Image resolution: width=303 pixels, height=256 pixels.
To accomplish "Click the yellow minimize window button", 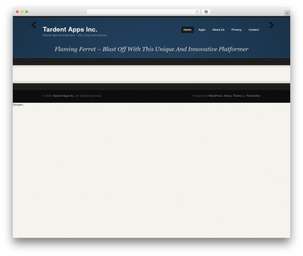I will tap(22, 11).
